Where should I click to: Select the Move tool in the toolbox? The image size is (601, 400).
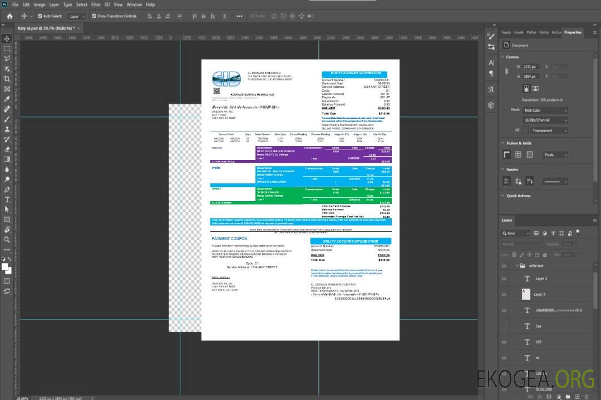tap(7, 39)
